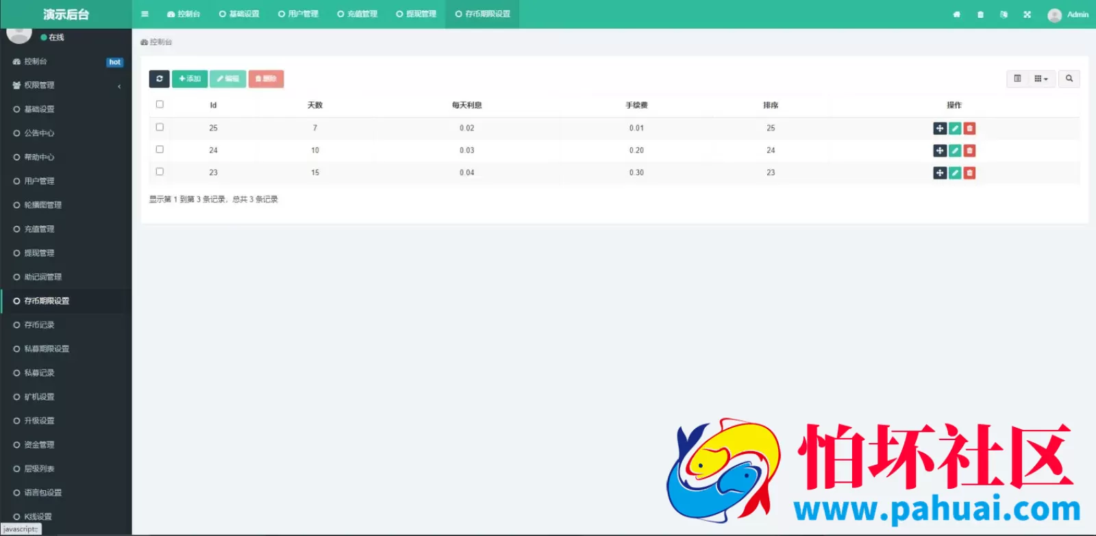Click the drag-sort icon for row Id 23

click(x=940, y=173)
